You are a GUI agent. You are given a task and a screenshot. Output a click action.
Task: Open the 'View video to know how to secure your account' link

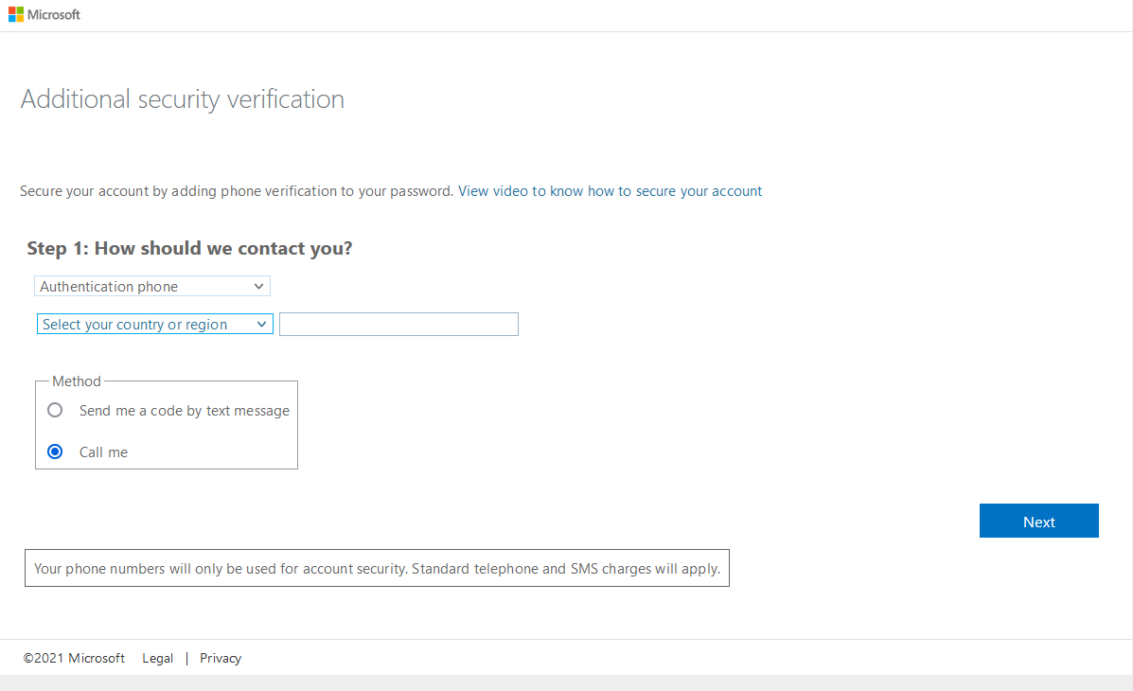[x=610, y=191]
